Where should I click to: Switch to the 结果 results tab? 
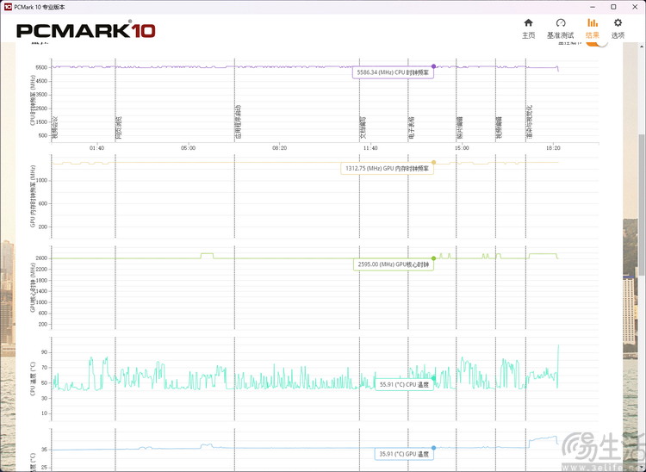pyautogui.click(x=593, y=28)
